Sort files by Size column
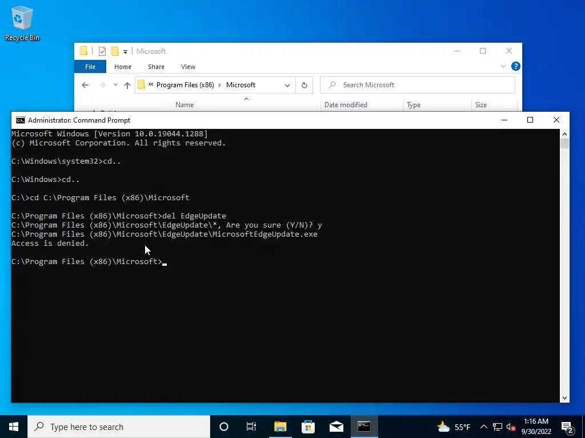Image resolution: width=585 pixels, height=438 pixels. point(481,105)
